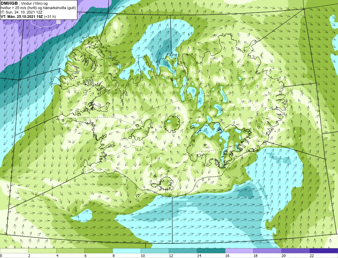This screenshot has width=338, height=258.
Task: Click the legend tick label '22'
Action: point(312,256)
